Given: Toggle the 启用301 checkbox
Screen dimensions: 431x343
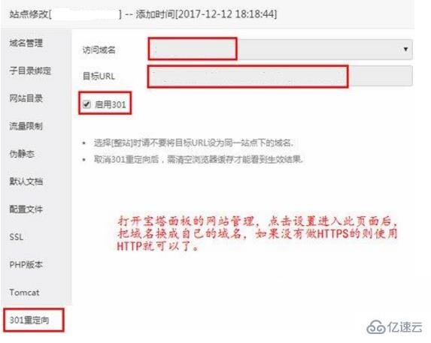Looking at the screenshot, I should [87, 104].
